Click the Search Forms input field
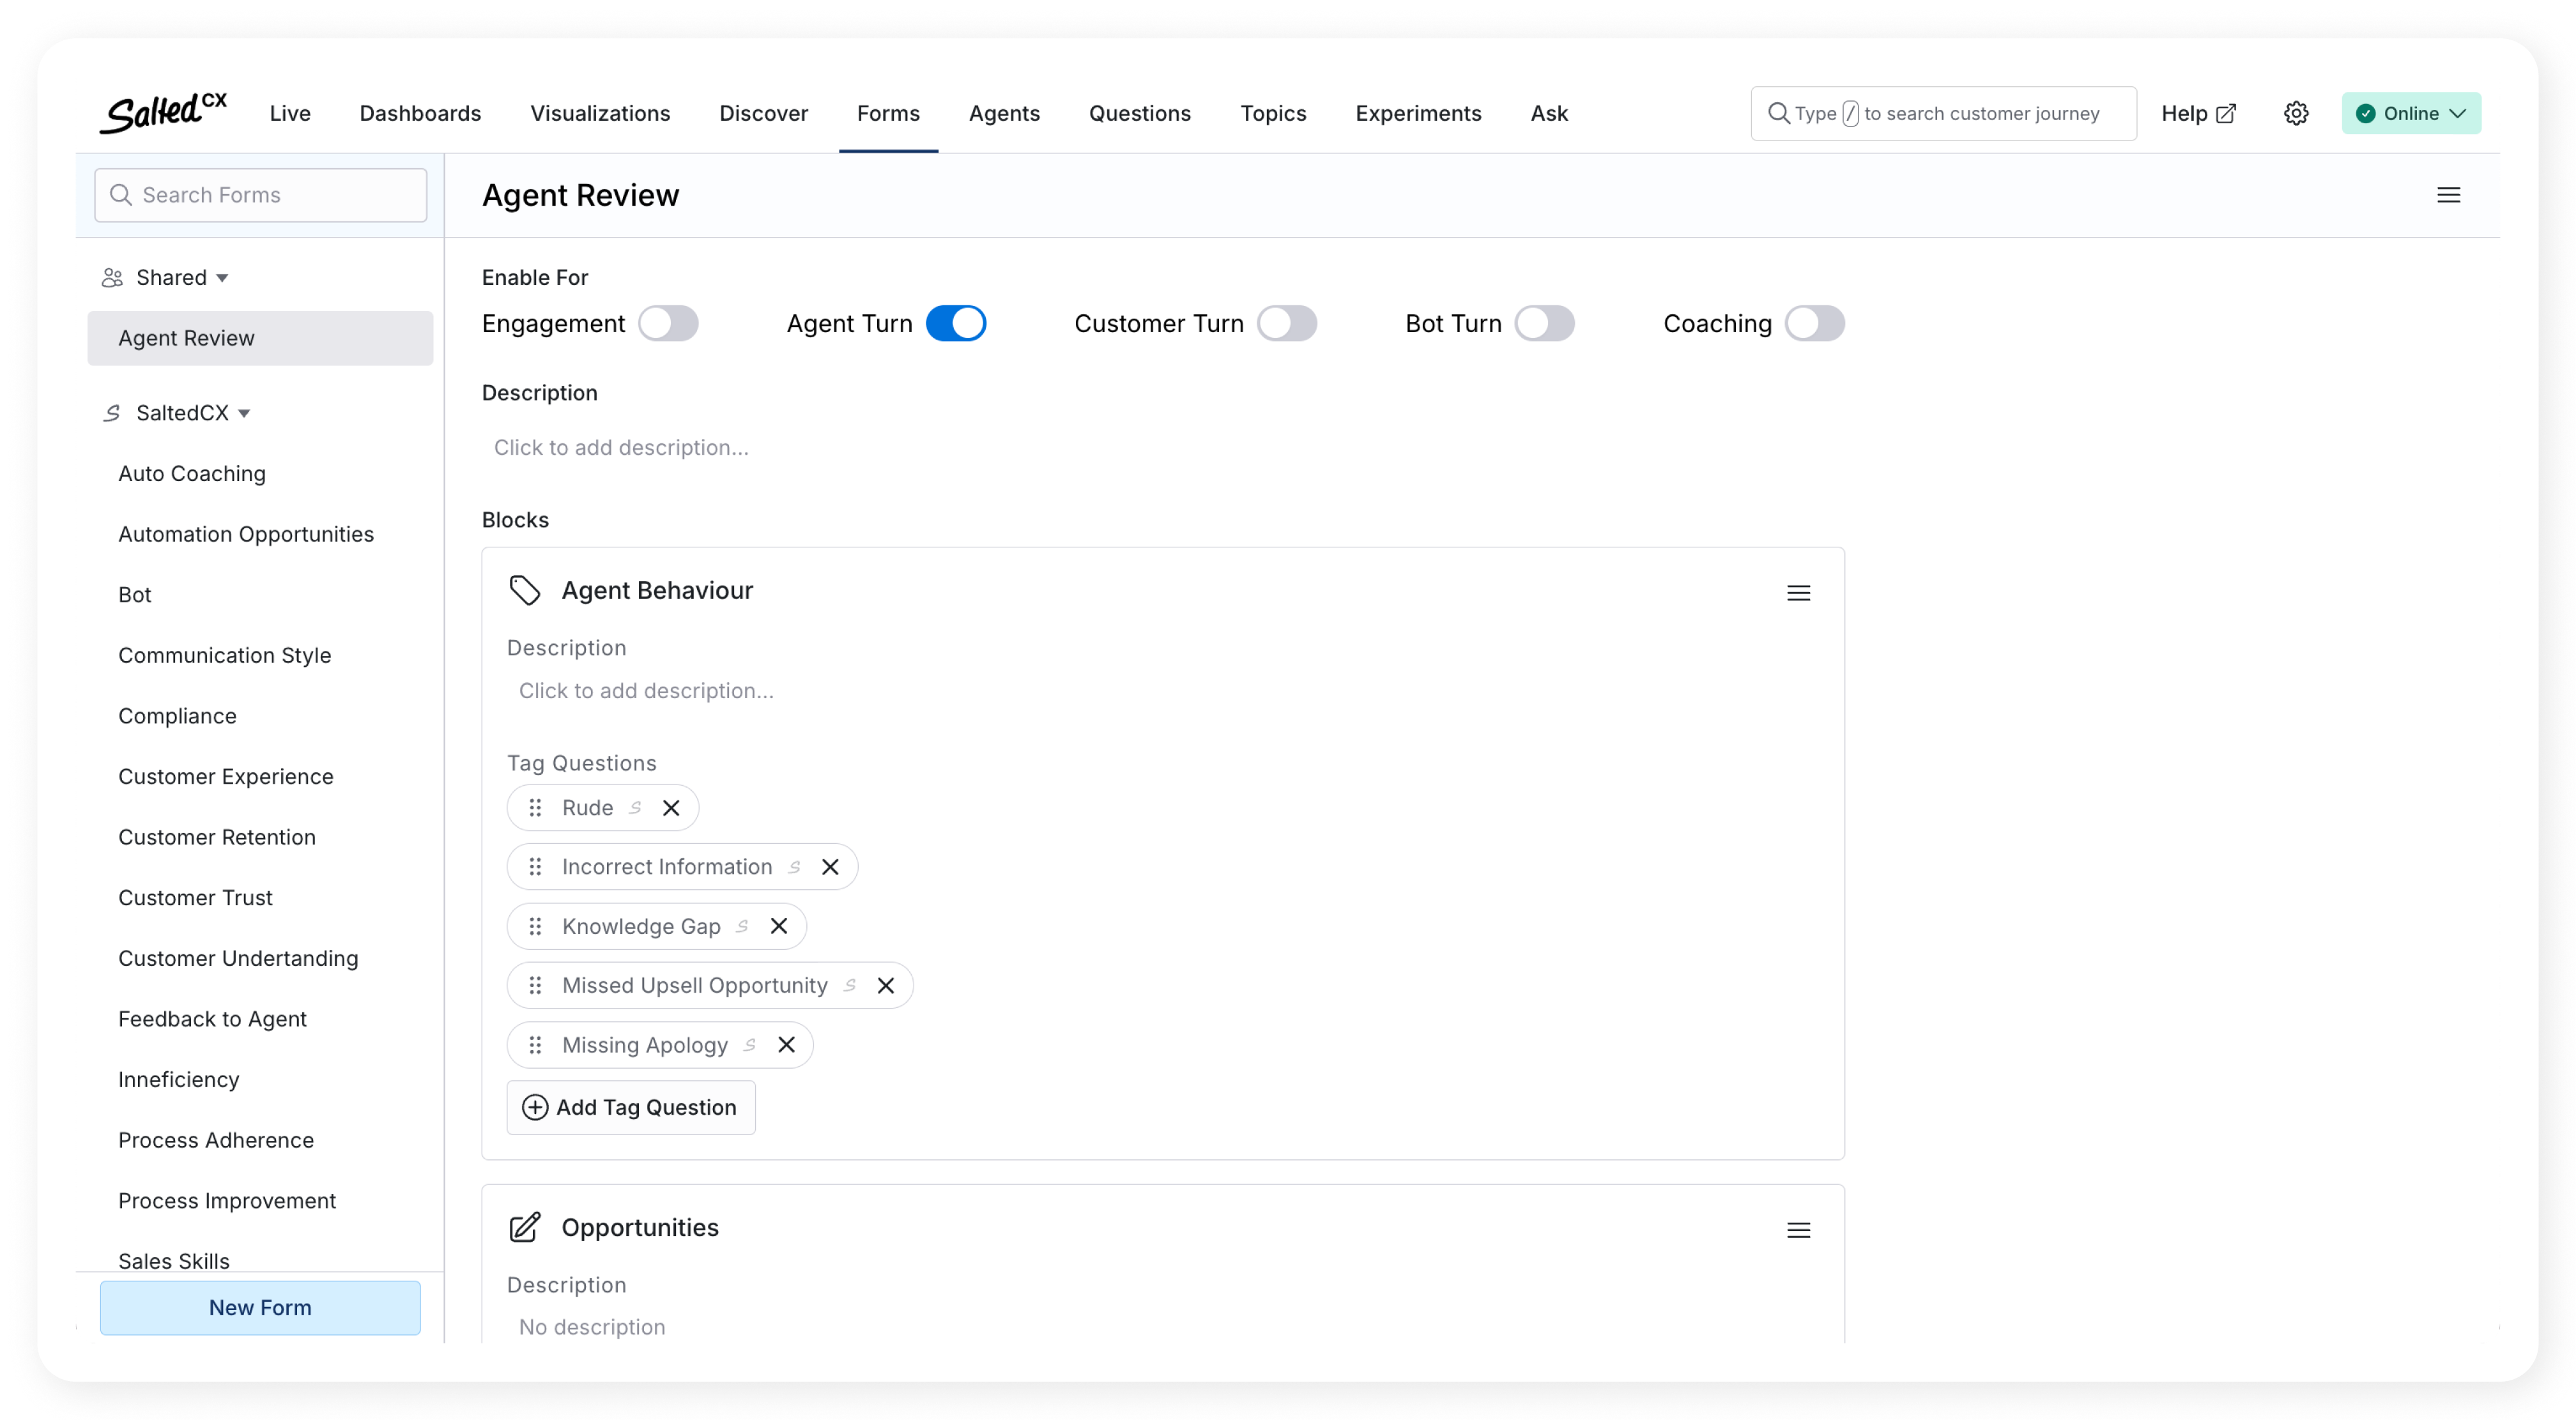The height and width of the screenshot is (1420, 2576). [x=260, y=195]
